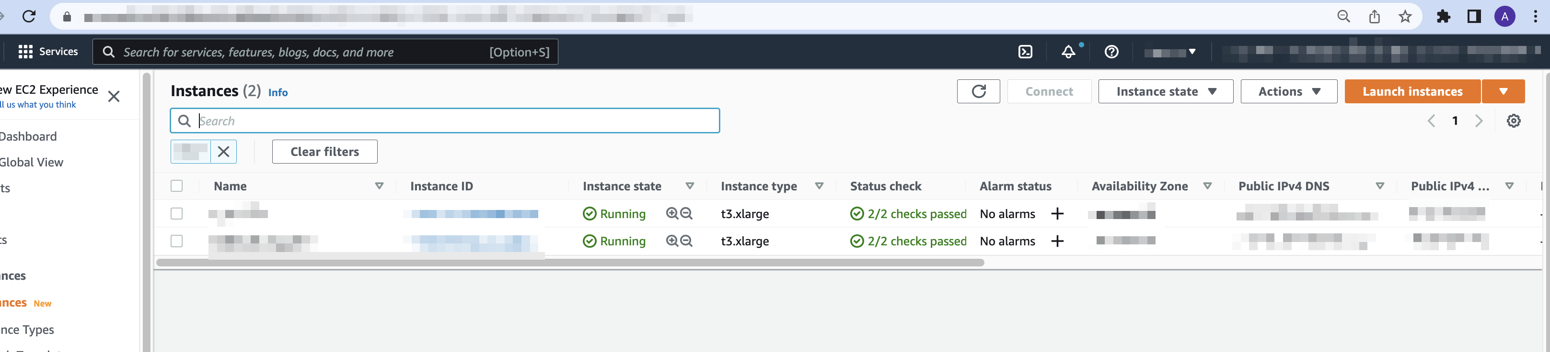Go to previous results page
The height and width of the screenshot is (352, 1550).
[x=1432, y=121]
